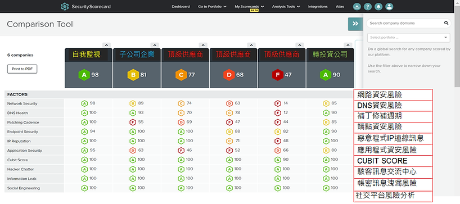Select Information Leak factor row label
Viewport: 460px width, 204px height.
(21, 179)
